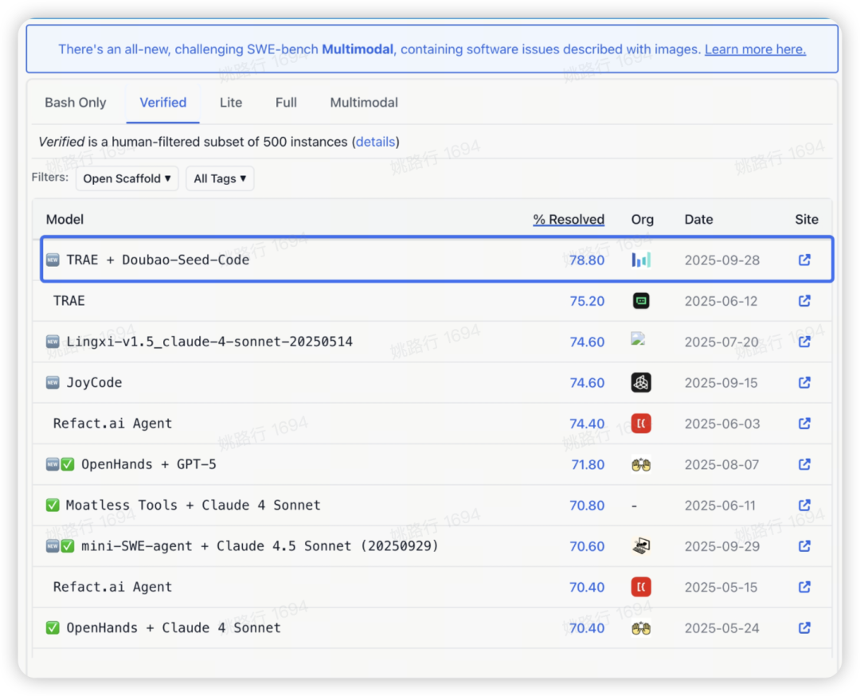Click the model name 'OpenHands + Claude 4 Sonnet'
The image size is (860, 696).
(x=174, y=628)
